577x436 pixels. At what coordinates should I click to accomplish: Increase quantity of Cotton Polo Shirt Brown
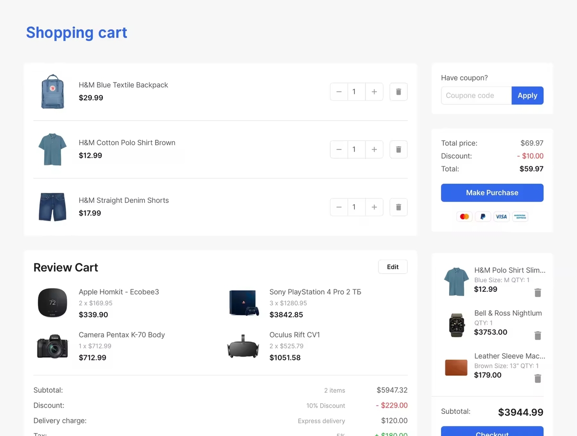pos(374,149)
